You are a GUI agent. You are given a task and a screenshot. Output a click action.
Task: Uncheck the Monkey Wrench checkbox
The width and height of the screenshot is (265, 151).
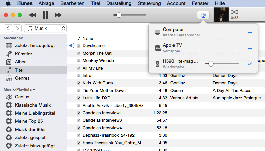79,61
